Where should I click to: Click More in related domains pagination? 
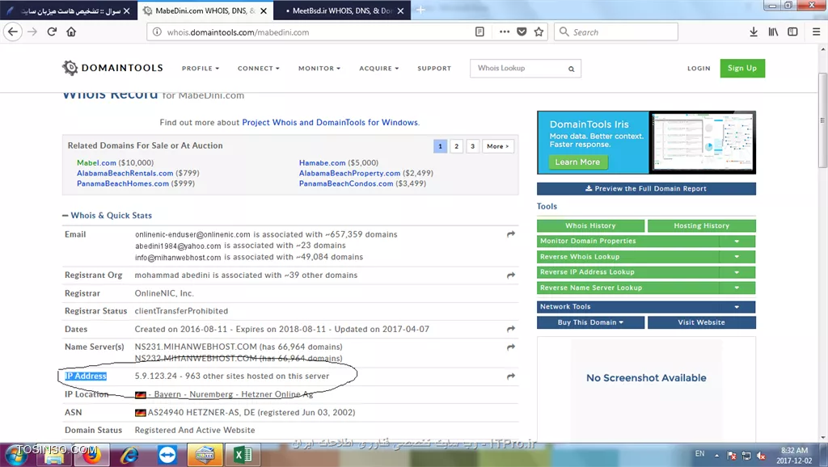click(497, 146)
